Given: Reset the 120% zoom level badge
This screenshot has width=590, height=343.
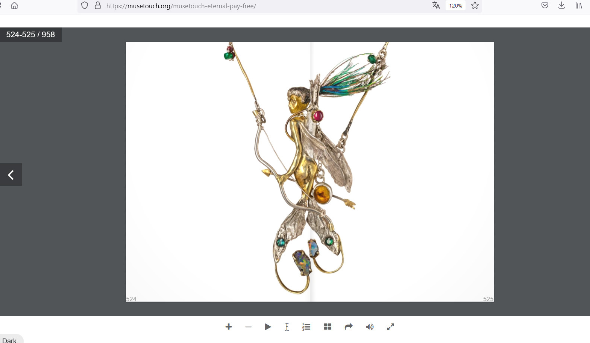Looking at the screenshot, I should tap(455, 6).
